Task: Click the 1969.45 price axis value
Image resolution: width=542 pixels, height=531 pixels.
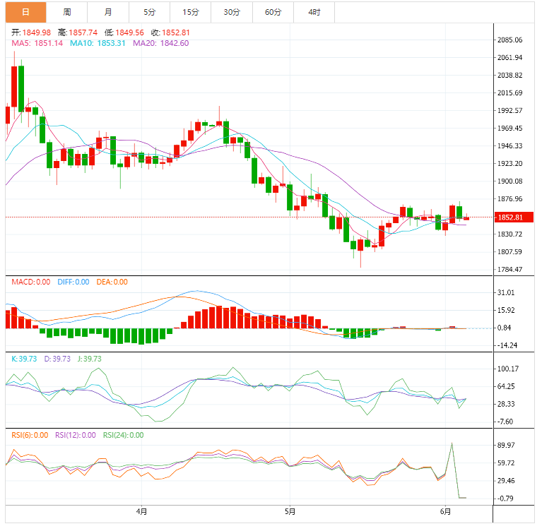Action: pos(510,129)
